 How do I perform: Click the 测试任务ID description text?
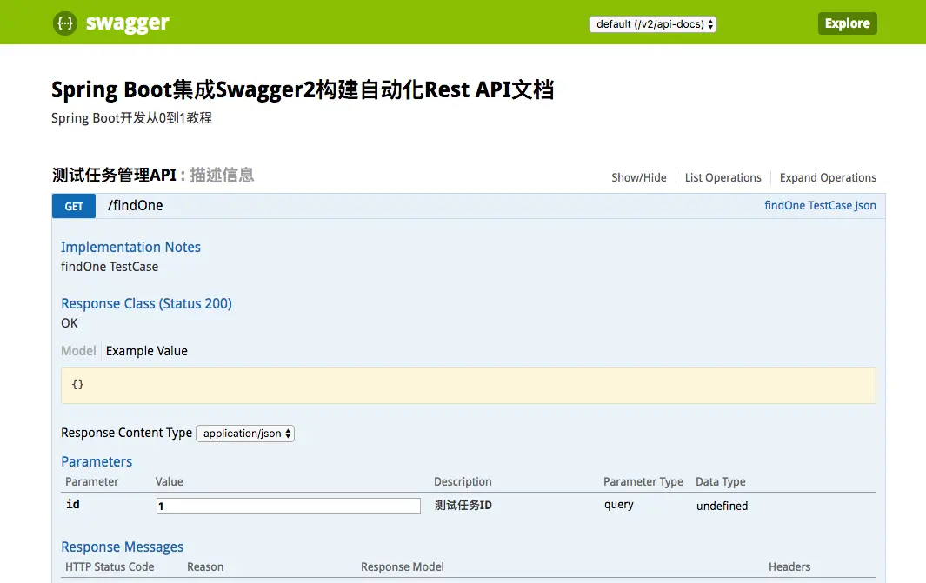(463, 505)
